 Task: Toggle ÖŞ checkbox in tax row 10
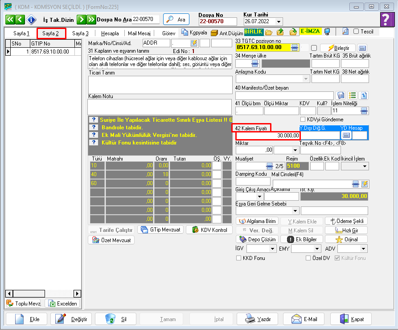[x=217, y=165]
